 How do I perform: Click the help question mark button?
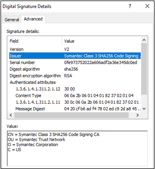tap(130, 6)
